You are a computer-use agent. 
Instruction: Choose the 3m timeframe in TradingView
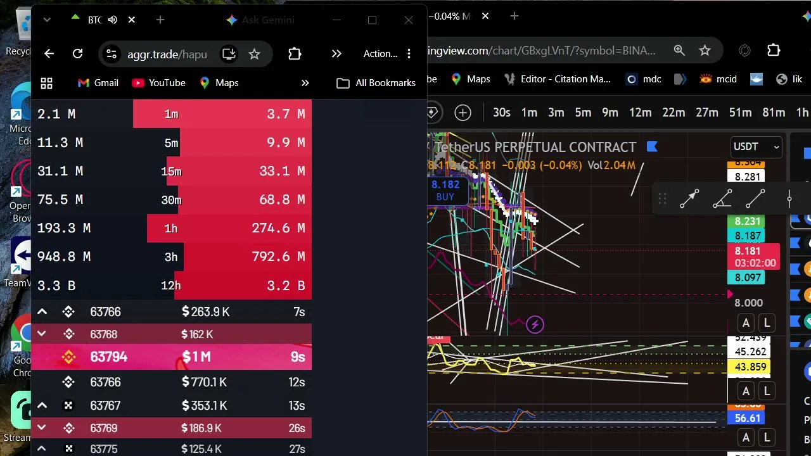[x=556, y=112]
